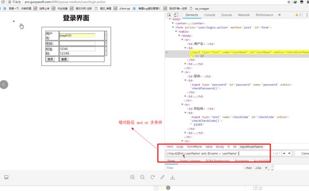Screen dimensions: 309x191
Task: Jump to previous search match arrow
Action: point(284,153)
